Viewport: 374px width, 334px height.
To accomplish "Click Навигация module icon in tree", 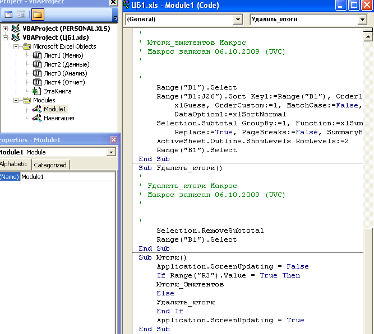I will click(x=37, y=118).
